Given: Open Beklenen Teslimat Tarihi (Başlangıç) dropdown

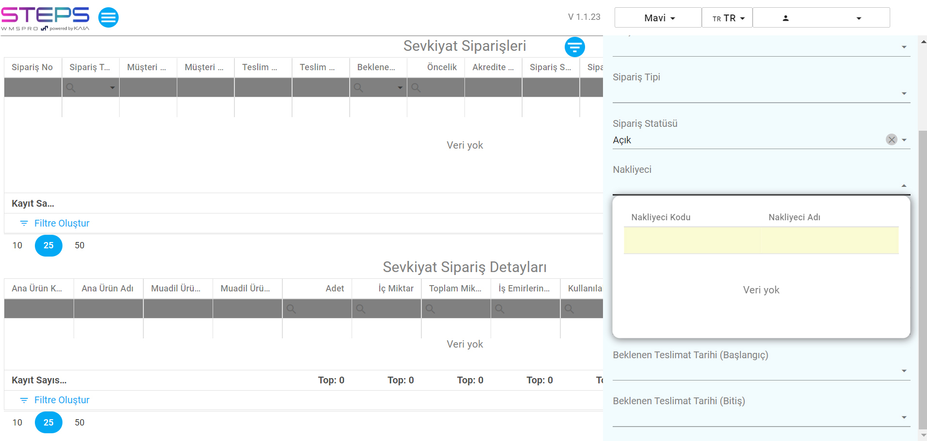Looking at the screenshot, I should [904, 371].
